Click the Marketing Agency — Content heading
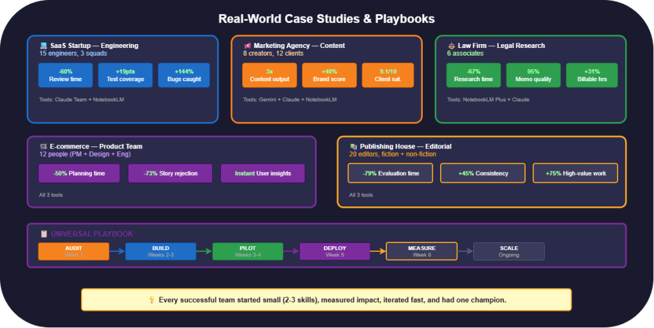Screen dimensions: 654x328 pyautogui.click(x=300, y=45)
